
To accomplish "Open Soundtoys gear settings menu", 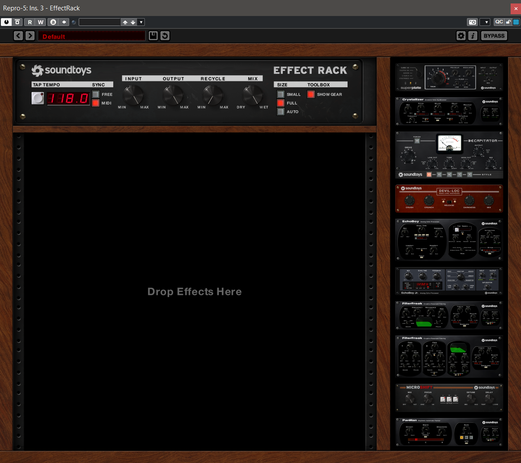I will click(x=461, y=36).
